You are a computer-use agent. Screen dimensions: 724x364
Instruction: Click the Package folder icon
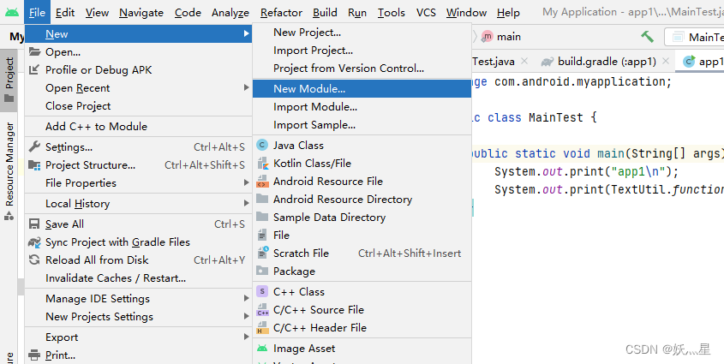tap(262, 271)
